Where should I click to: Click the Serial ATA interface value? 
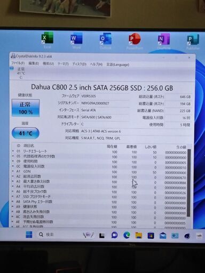point(89,110)
